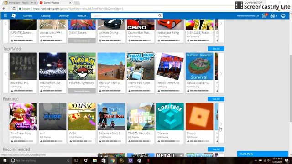Click Cortana Ask me anything box
Image resolution: width=292 pixels, height=164 pixels.
[40, 160]
